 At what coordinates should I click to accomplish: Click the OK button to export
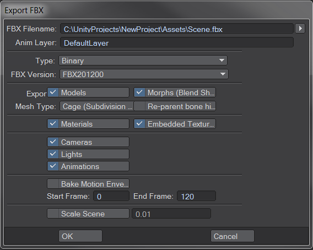(80, 236)
